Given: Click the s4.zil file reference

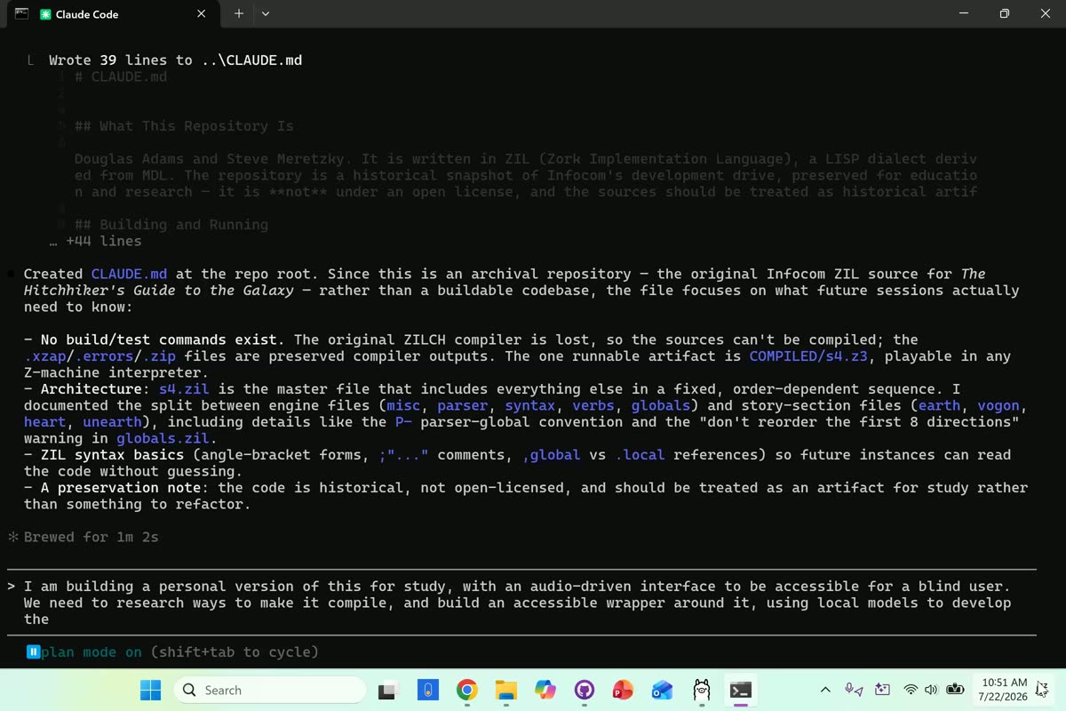Looking at the screenshot, I should pyautogui.click(x=183, y=388).
